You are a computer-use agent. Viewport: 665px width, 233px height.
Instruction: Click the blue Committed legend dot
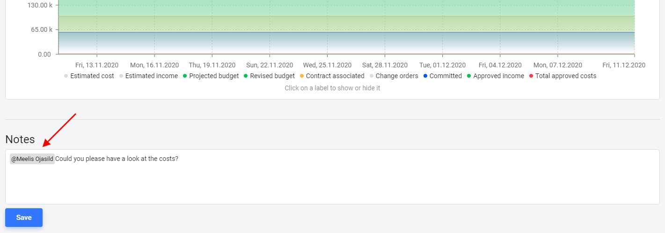[425, 76]
